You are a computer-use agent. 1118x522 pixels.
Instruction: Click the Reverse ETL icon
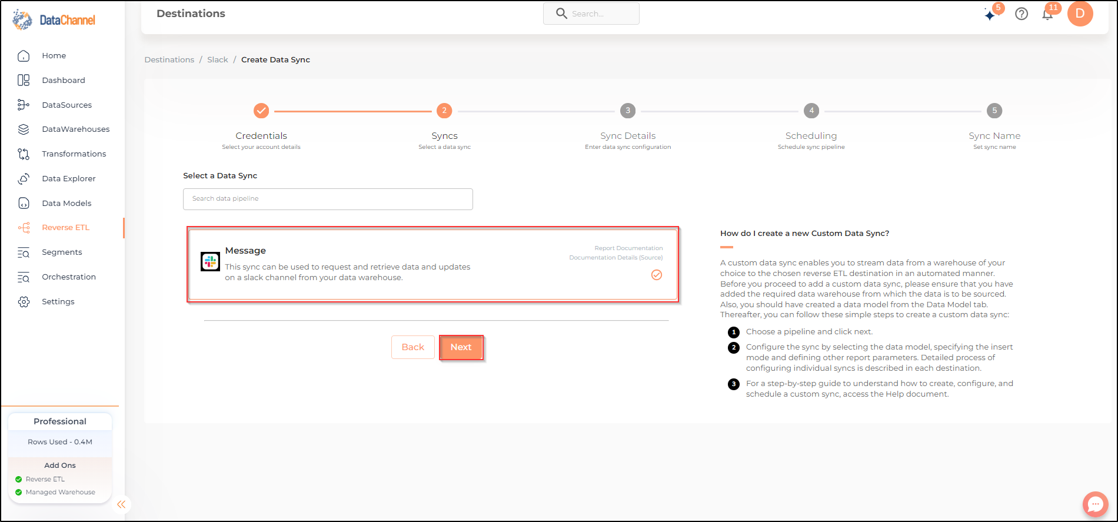(x=24, y=228)
